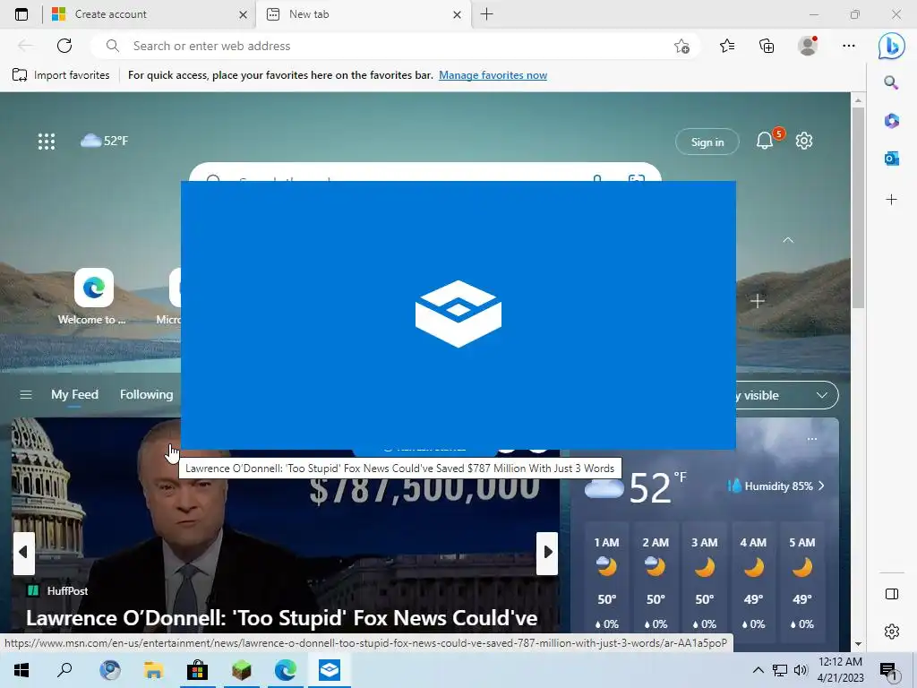Image resolution: width=917 pixels, height=688 pixels.
Task: Switch to Windows Sandbox in taskbar
Action: [x=330, y=670]
